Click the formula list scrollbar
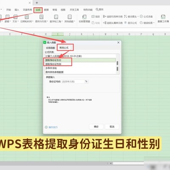Viewport: 170px width, 170px height. (117, 64)
